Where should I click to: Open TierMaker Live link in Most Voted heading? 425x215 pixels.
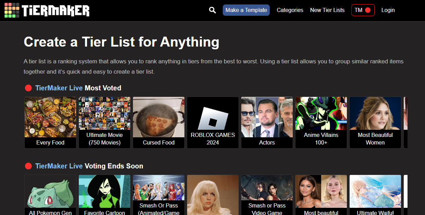point(59,88)
